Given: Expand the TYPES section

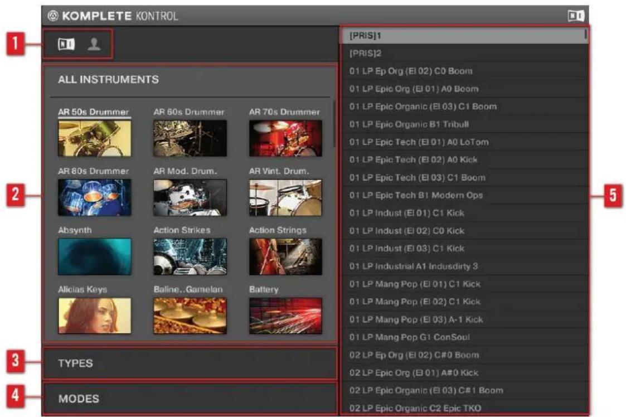Looking at the screenshot, I should [190, 363].
